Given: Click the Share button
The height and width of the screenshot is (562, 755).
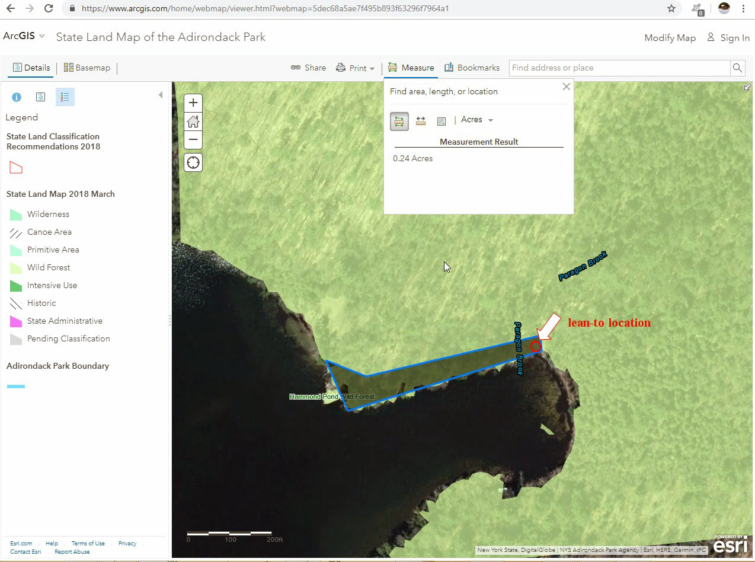Looking at the screenshot, I should pyautogui.click(x=308, y=68).
